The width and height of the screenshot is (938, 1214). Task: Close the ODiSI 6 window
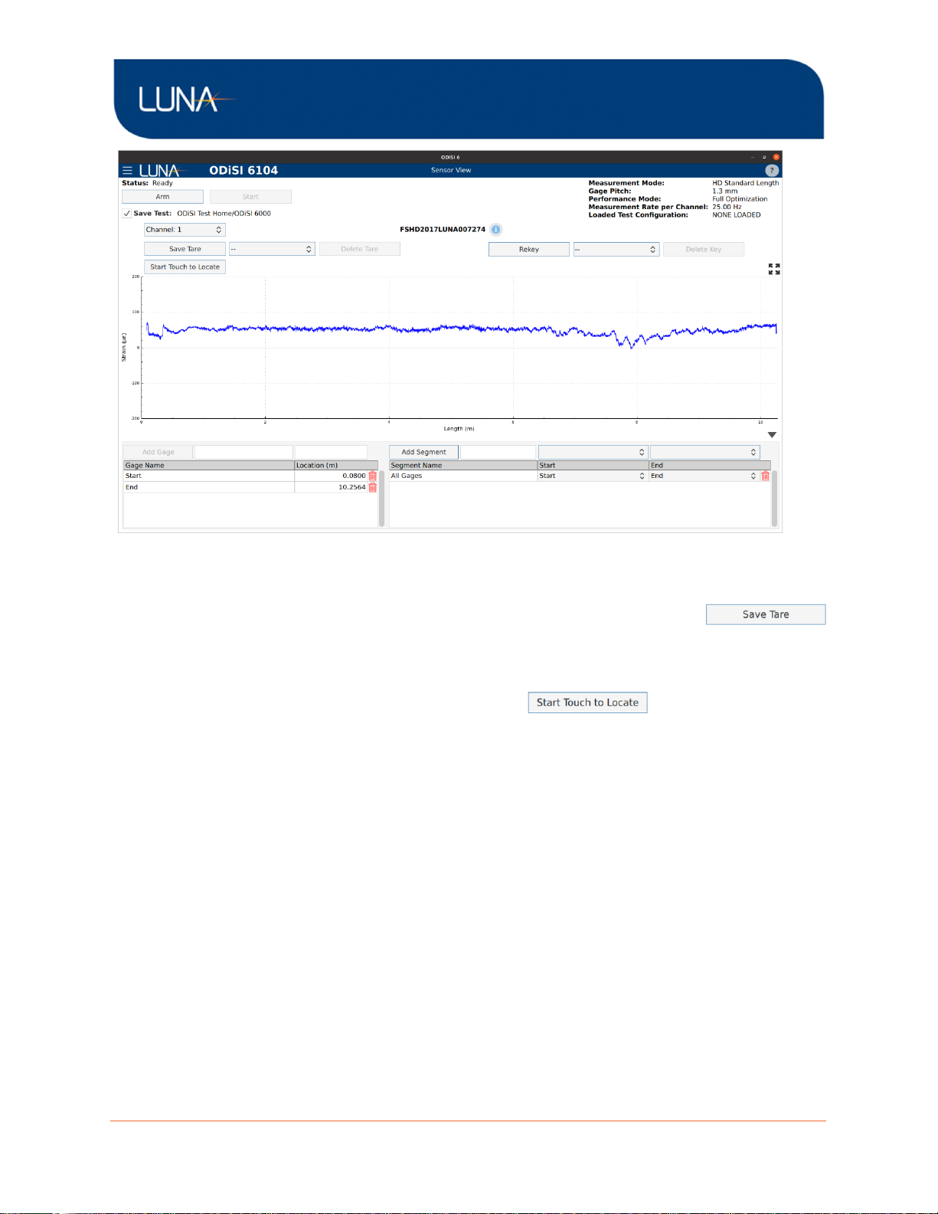point(776,157)
